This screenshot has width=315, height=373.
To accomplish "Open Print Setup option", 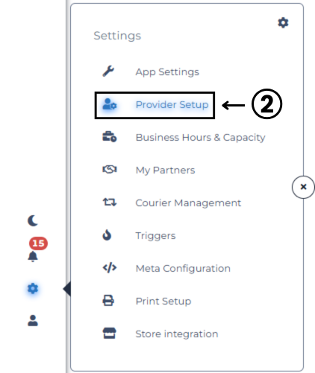I will pyautogui.click(x=163, y=302).
